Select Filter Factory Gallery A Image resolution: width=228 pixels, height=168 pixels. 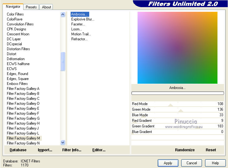pos(23,89)
